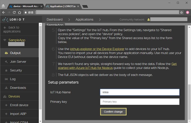Click the Setup parameters heading
The height and width of the screenshot is (123, 191).
63,82
